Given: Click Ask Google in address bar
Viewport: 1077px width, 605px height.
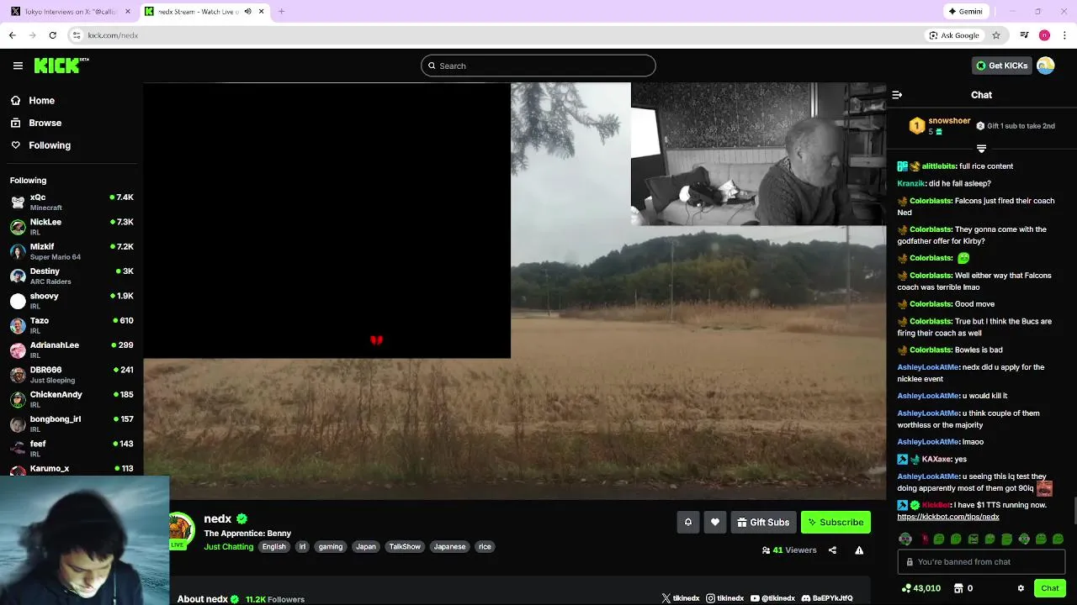Looking at the screenshot, I should (x=954, y=35).
